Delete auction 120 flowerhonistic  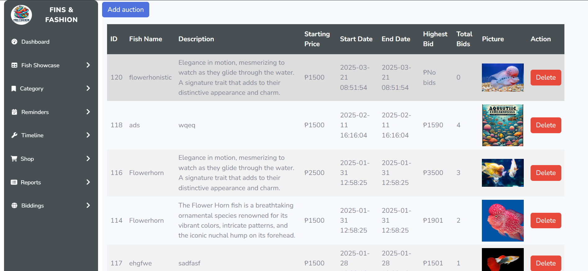(545, 77)
